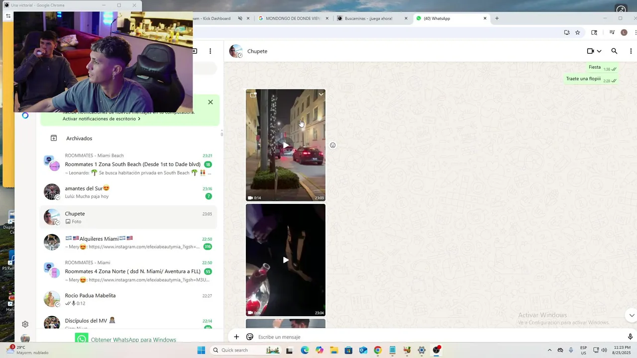637x358 pixels.
Task: Click the 55 unread badge on Roommates 4
Action: (208, 271)
